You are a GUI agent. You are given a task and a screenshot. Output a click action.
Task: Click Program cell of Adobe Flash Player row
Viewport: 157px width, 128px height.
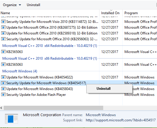pyautogui.click(x=139, y=95)
